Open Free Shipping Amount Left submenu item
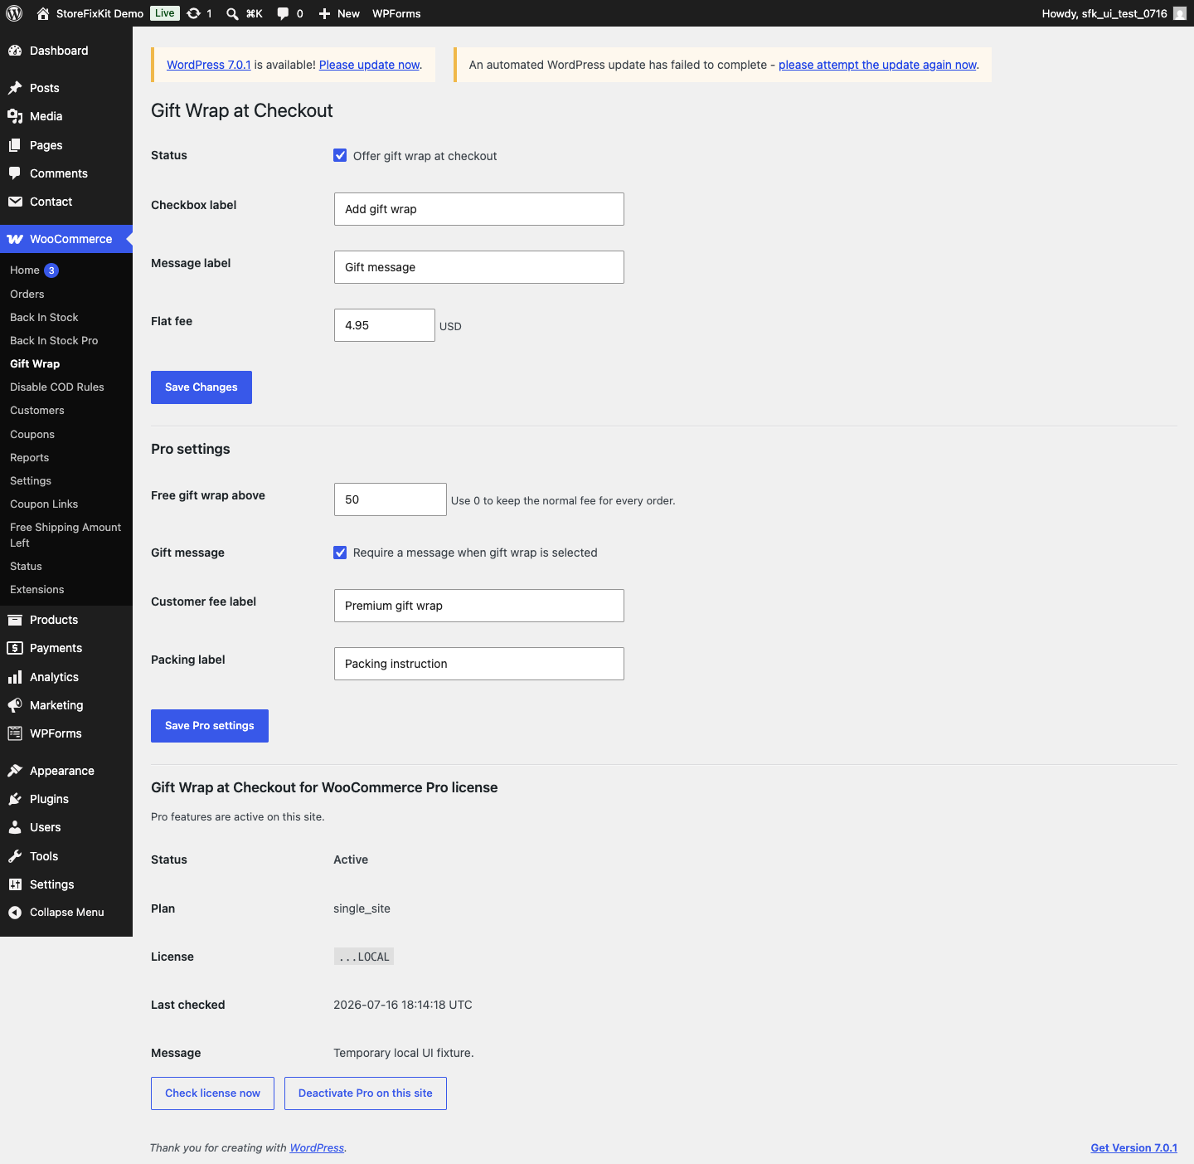The width and height of the screenshot is (1194, 1164). 66,535
